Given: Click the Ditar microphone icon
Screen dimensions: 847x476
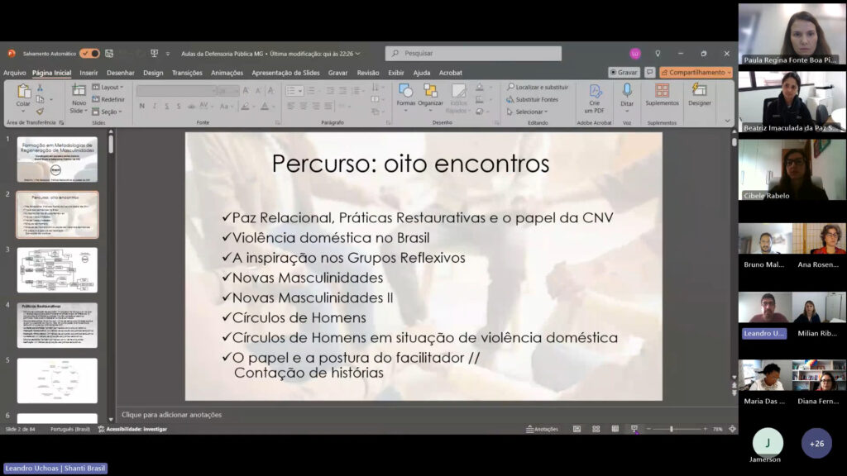Looking at the screenshot, I should coord(627,92).
